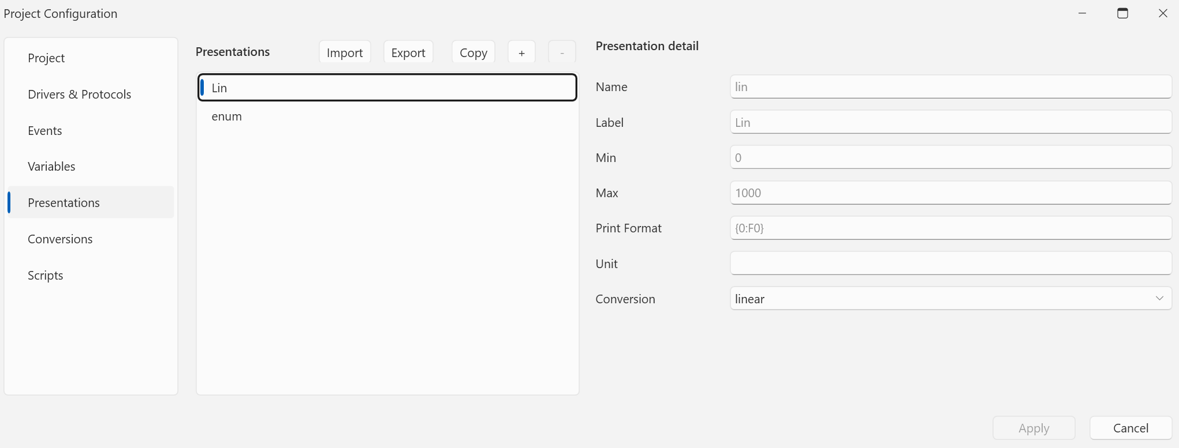Focus the Name input field
Viewport: 1179px width, 448px height.
click(951, 87)
